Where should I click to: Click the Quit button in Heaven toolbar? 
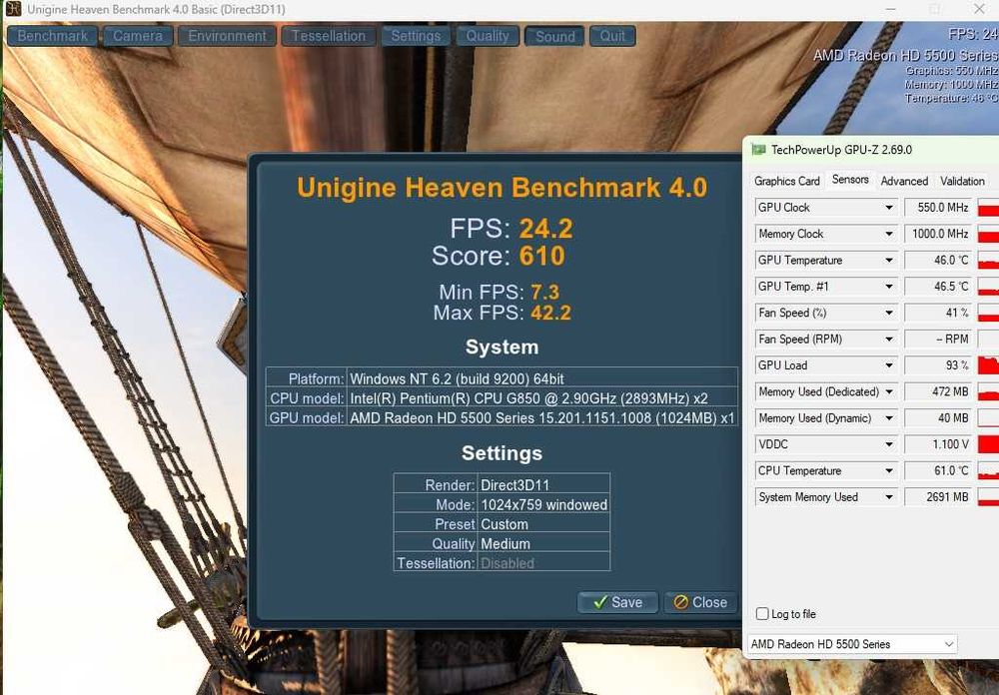point(612,36)
